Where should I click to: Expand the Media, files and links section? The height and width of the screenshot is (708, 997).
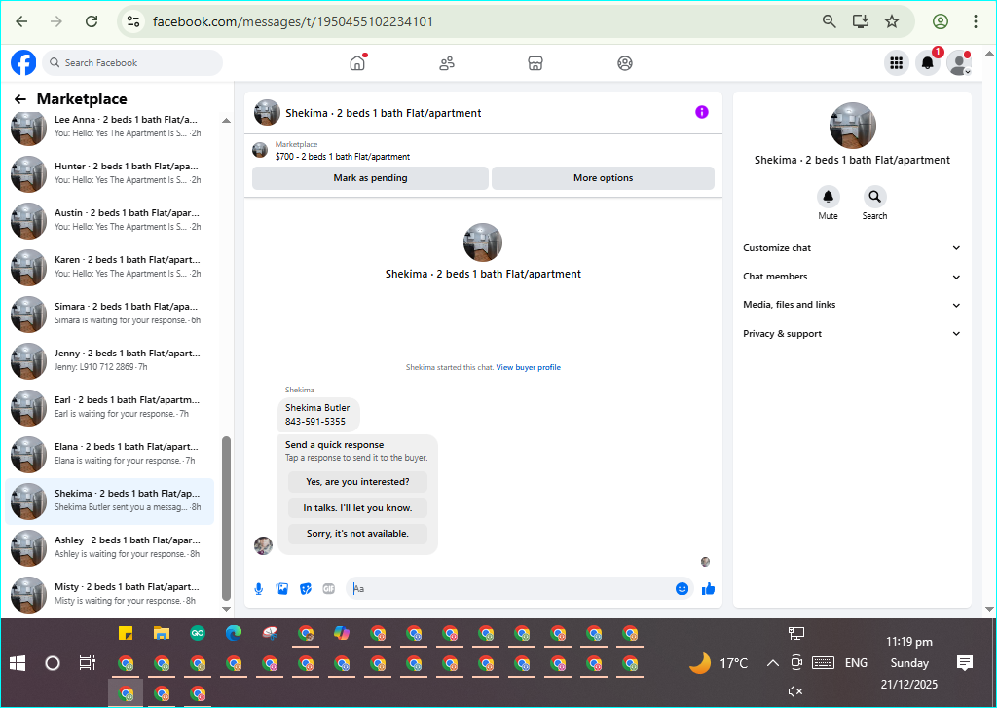pyautogui.click(x=852, y=305)
